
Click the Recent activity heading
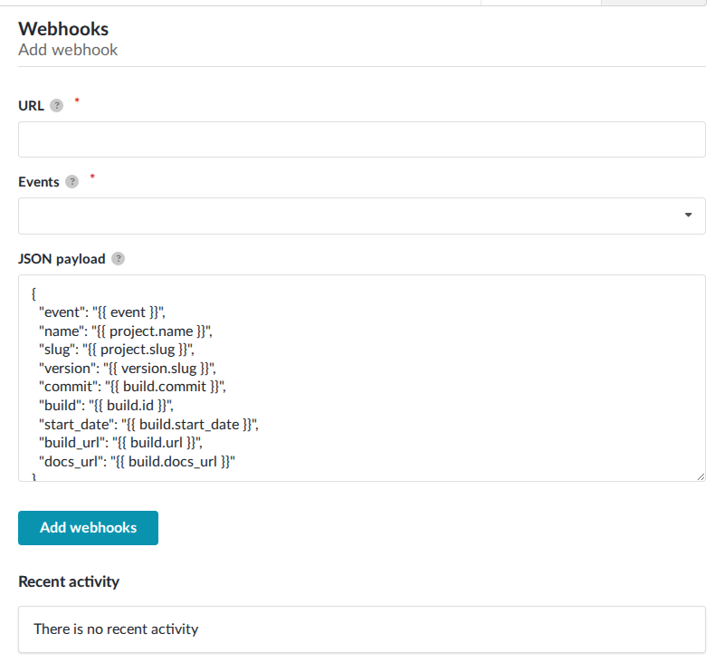(x=68, y=581)
